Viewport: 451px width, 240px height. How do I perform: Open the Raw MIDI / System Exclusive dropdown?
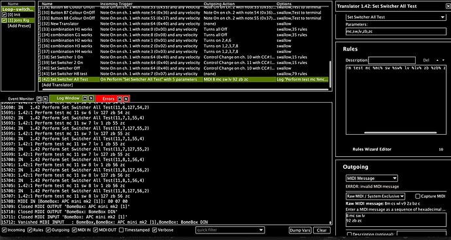[x=375, y=196]
